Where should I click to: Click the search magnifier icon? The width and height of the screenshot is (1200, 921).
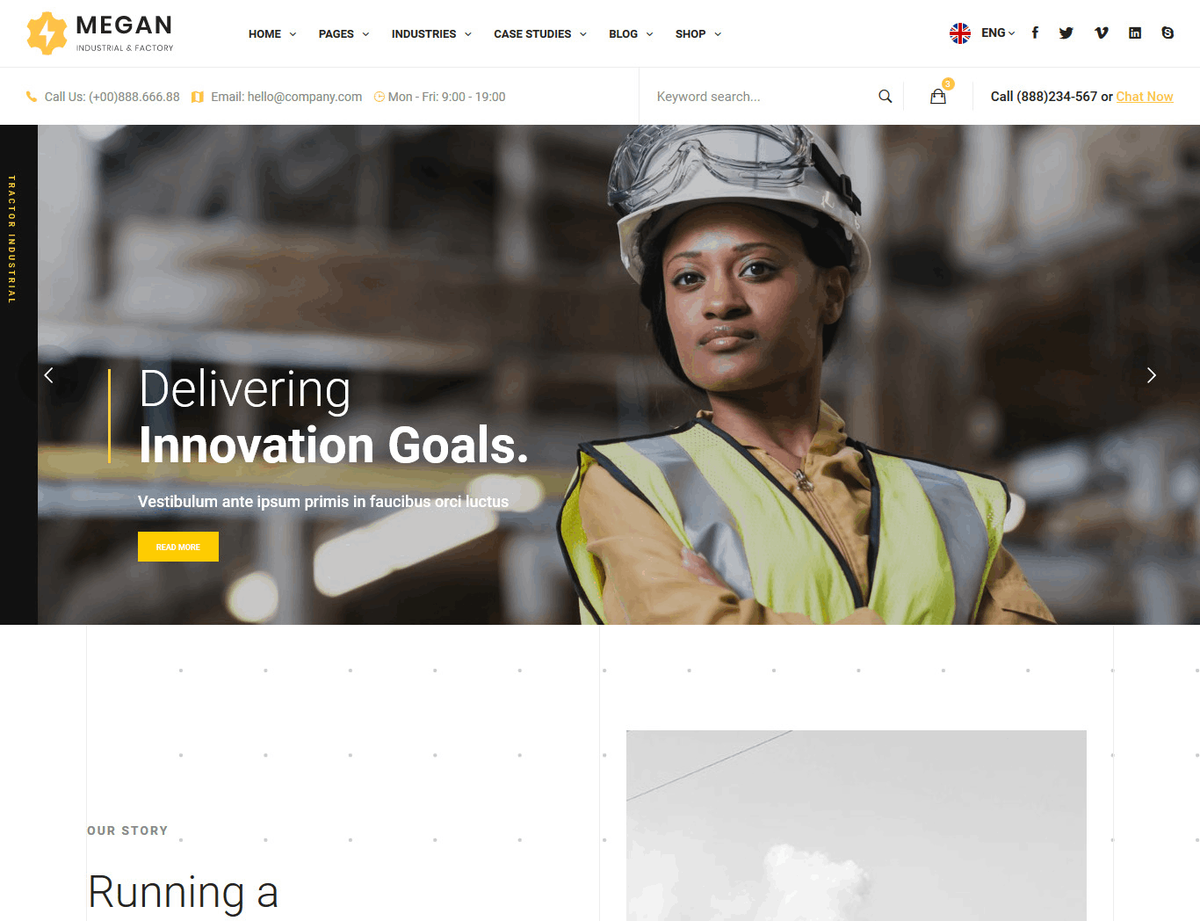886,97
